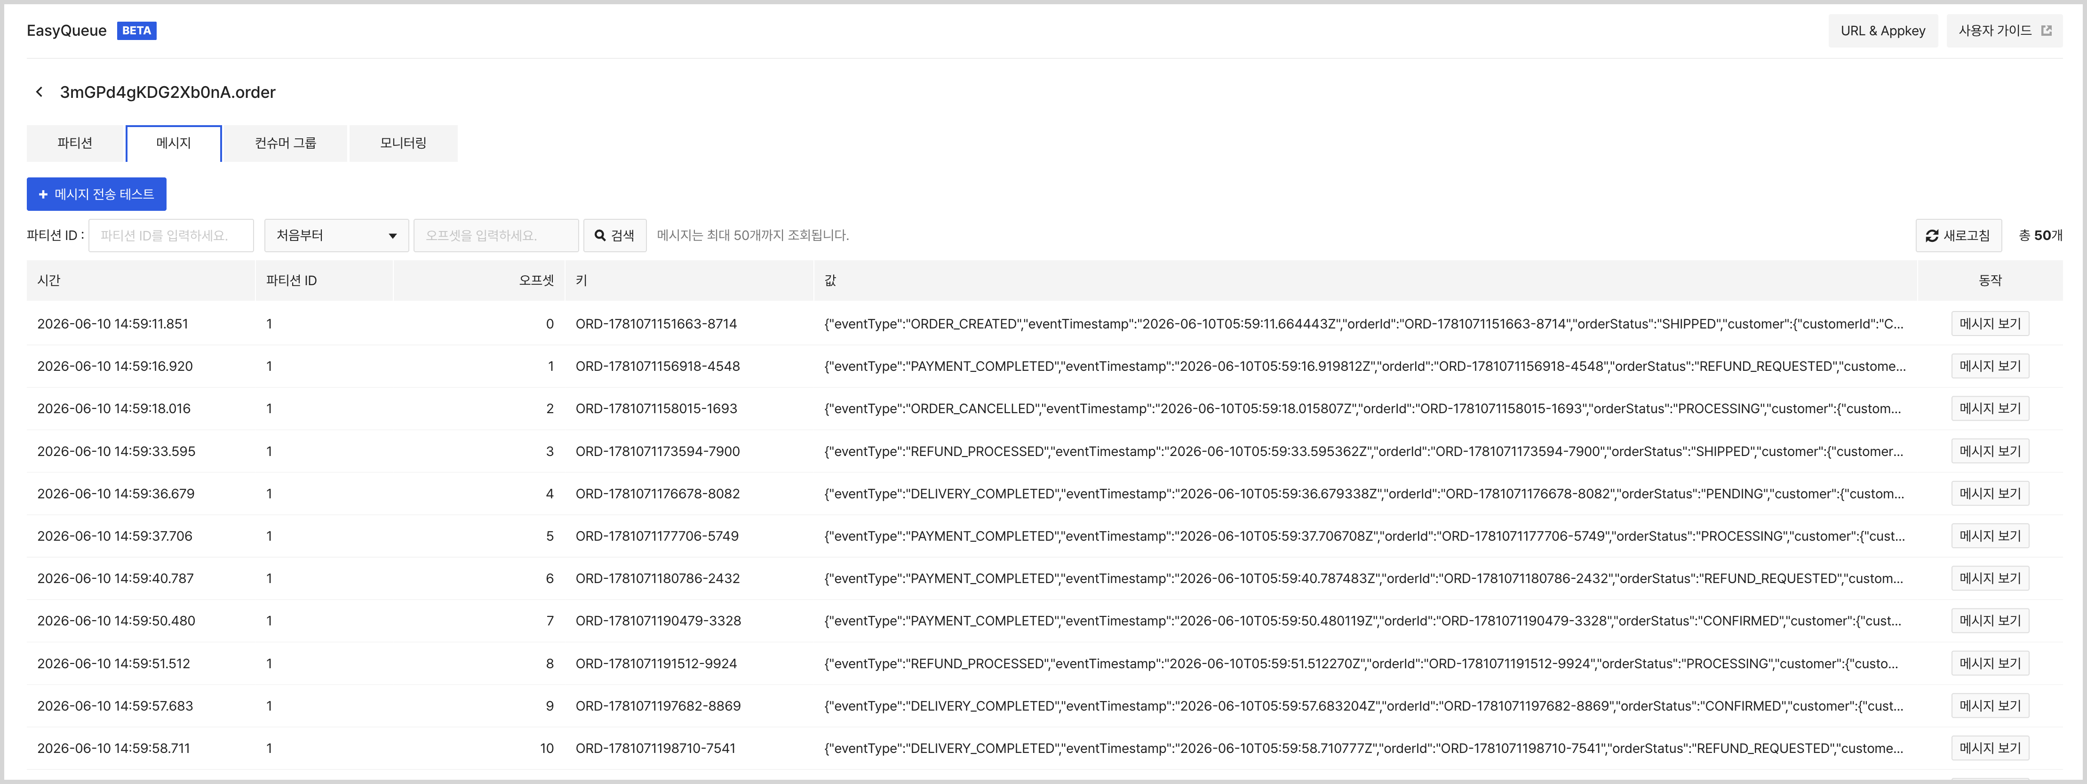The image size is (2087, 784).
Task: View message for ORD-1781071197682-8869 row
Action: pos(1990,706)
